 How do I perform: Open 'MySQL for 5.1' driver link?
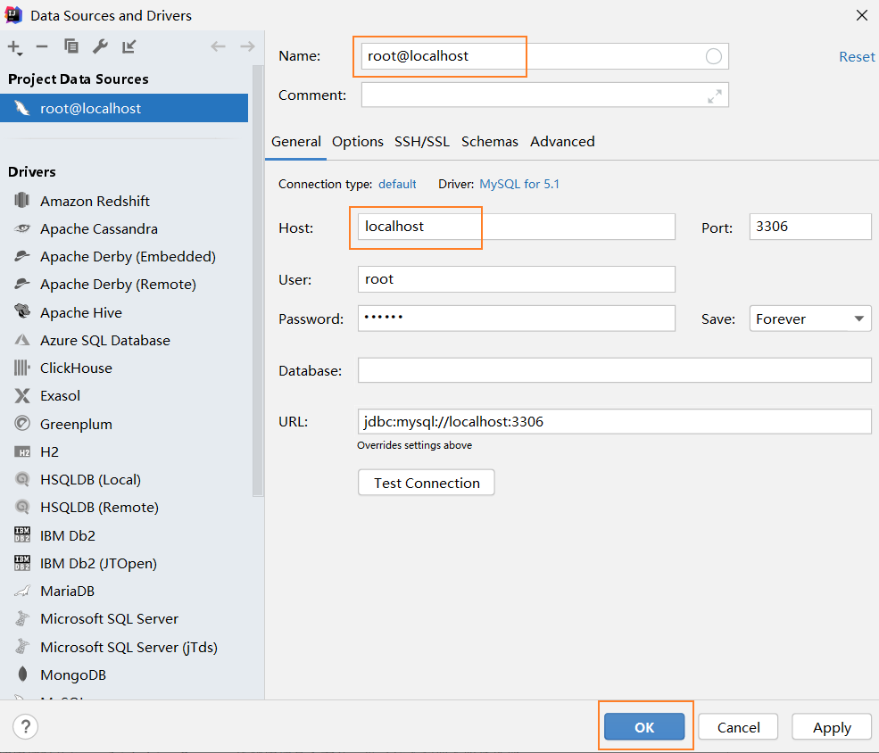[519, 185]
